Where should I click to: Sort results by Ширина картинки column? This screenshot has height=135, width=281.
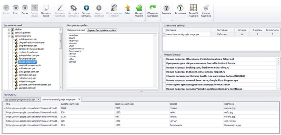coord(142,104)
